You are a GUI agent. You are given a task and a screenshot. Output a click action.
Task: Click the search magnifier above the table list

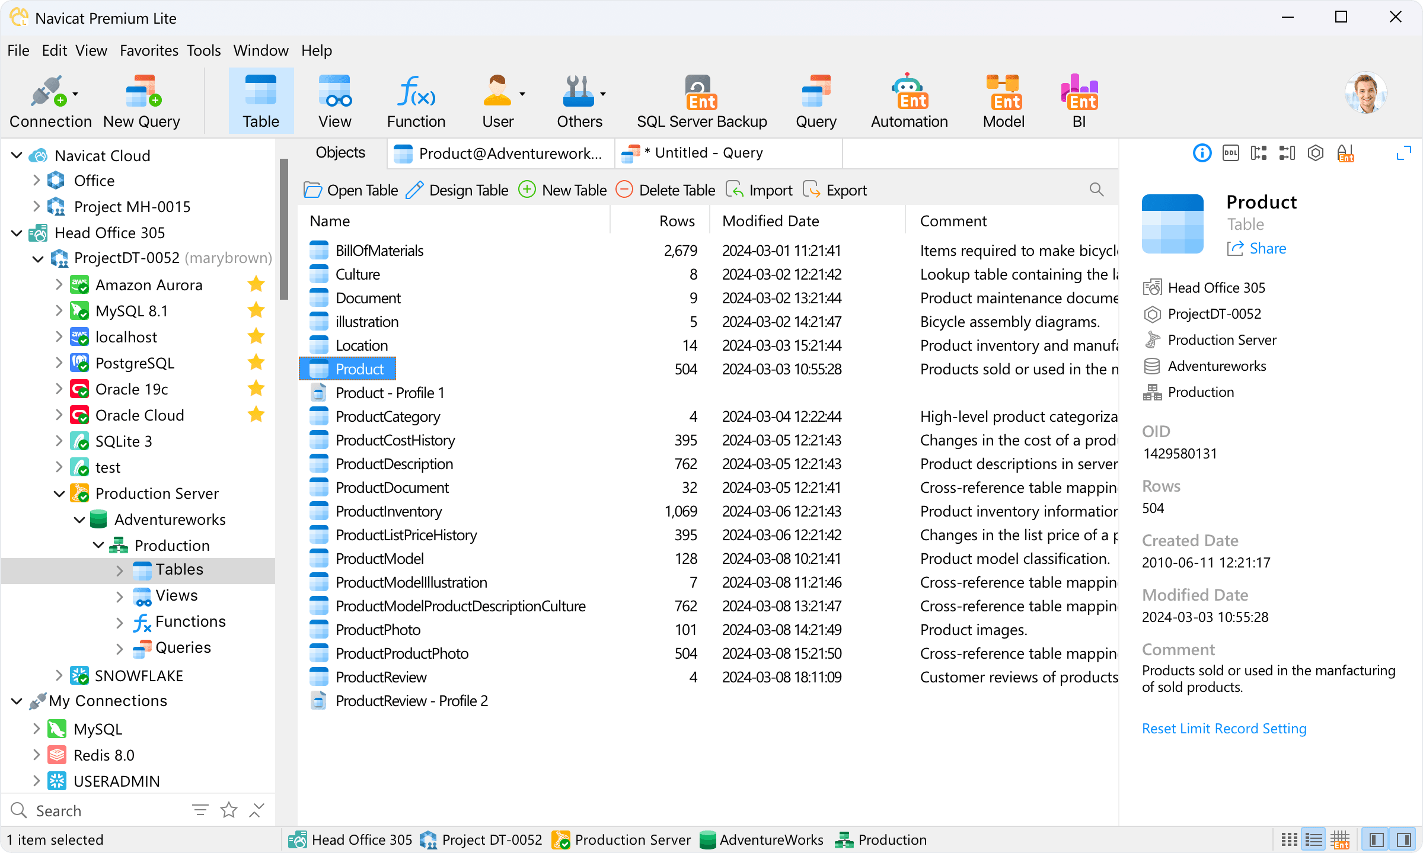click(1096, 190)
